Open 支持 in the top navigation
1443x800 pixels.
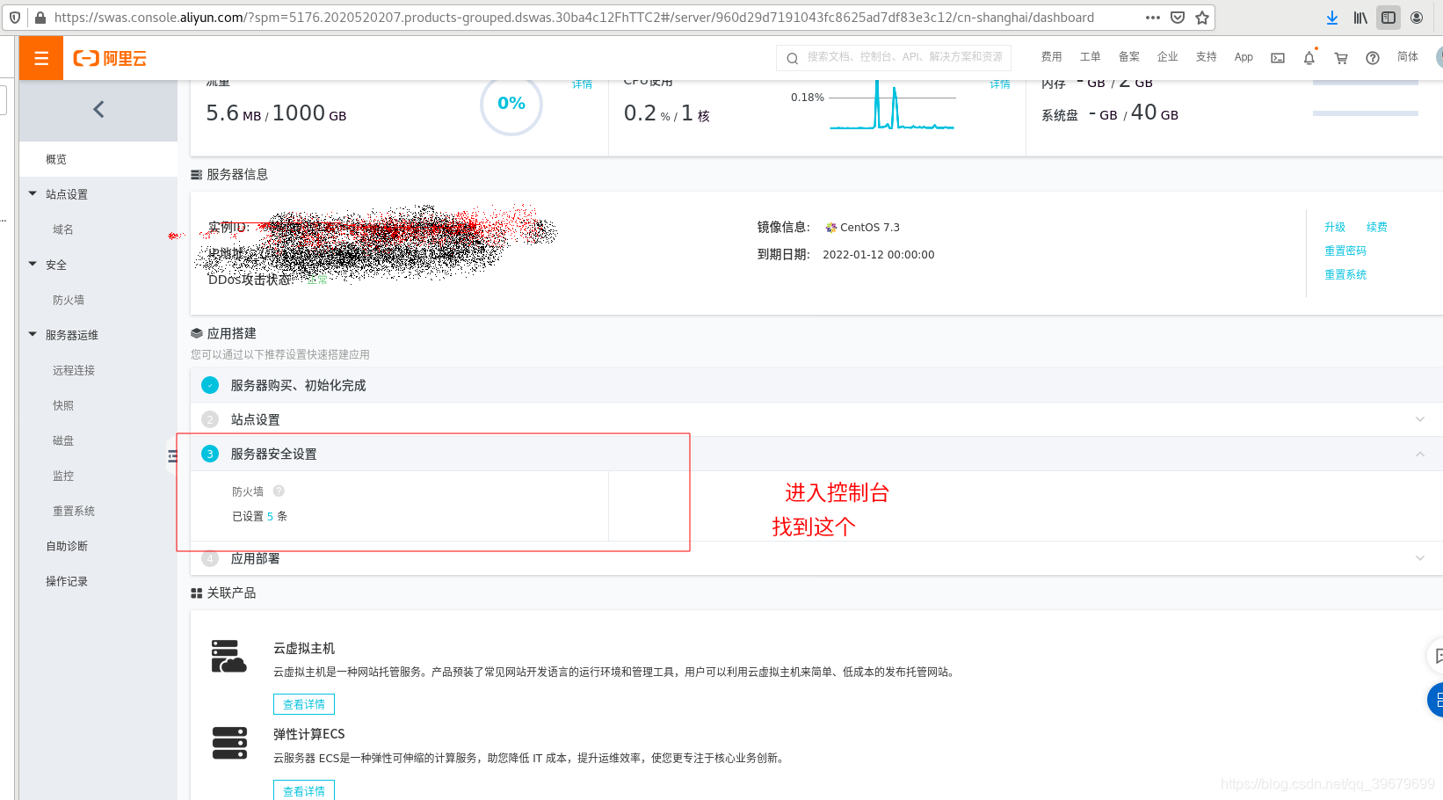[x=1206, y=57]
